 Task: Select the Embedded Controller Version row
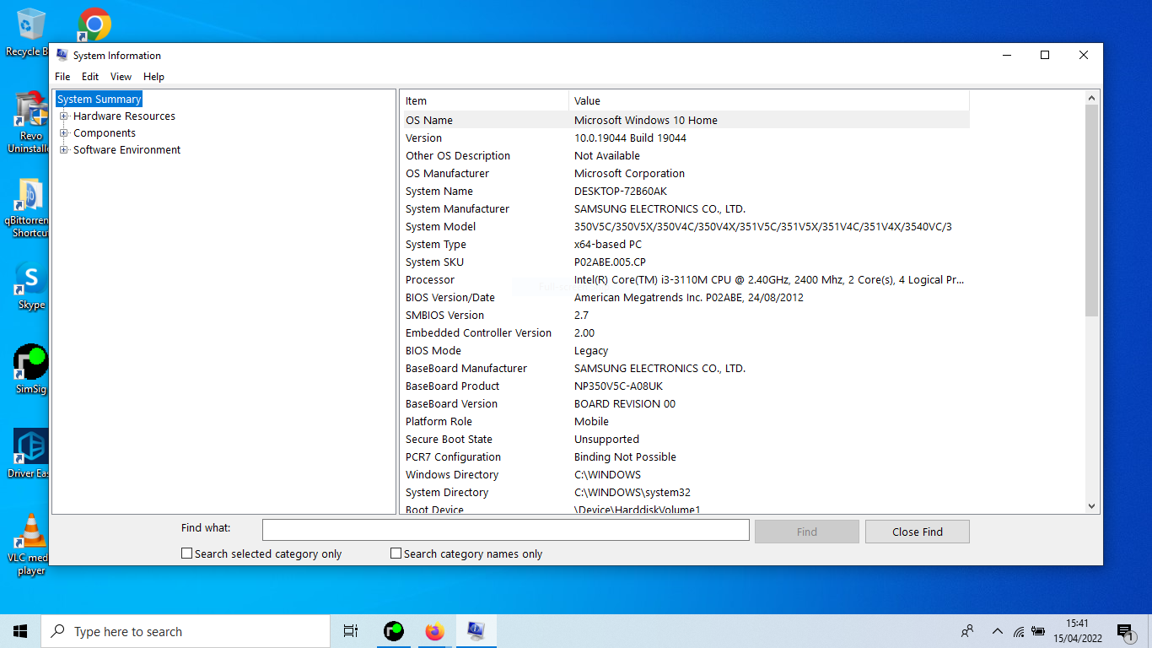(x=686, y=332)
